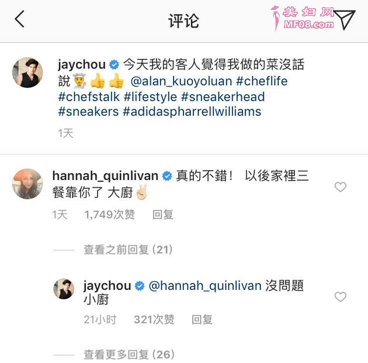The width and height of the screenshot is (368, 363).
Task: Open hannah_quinlivan's avatar
Action: 27,184
